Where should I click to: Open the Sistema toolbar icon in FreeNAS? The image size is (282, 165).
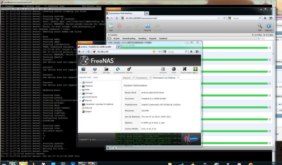(83, 70)
